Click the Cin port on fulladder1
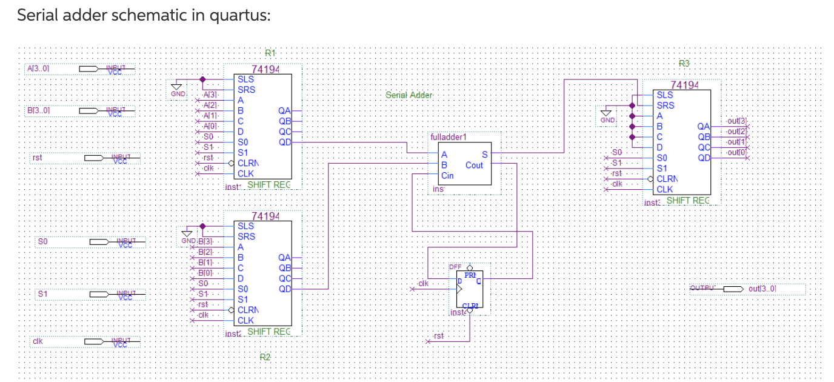This screenshot has width=834, height=382. (447, 176)
